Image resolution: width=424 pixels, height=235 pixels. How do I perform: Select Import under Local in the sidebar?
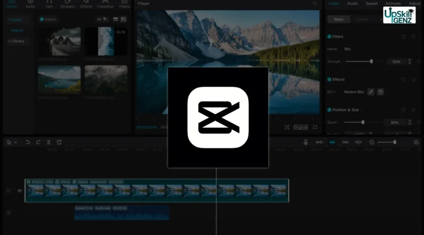17,30
